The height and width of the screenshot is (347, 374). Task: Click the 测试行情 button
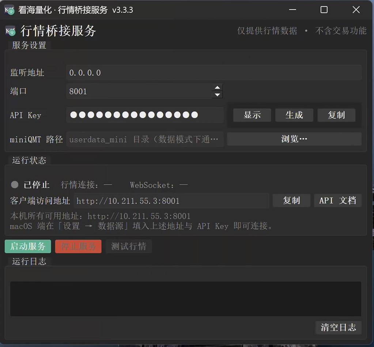tap(129, 246)
